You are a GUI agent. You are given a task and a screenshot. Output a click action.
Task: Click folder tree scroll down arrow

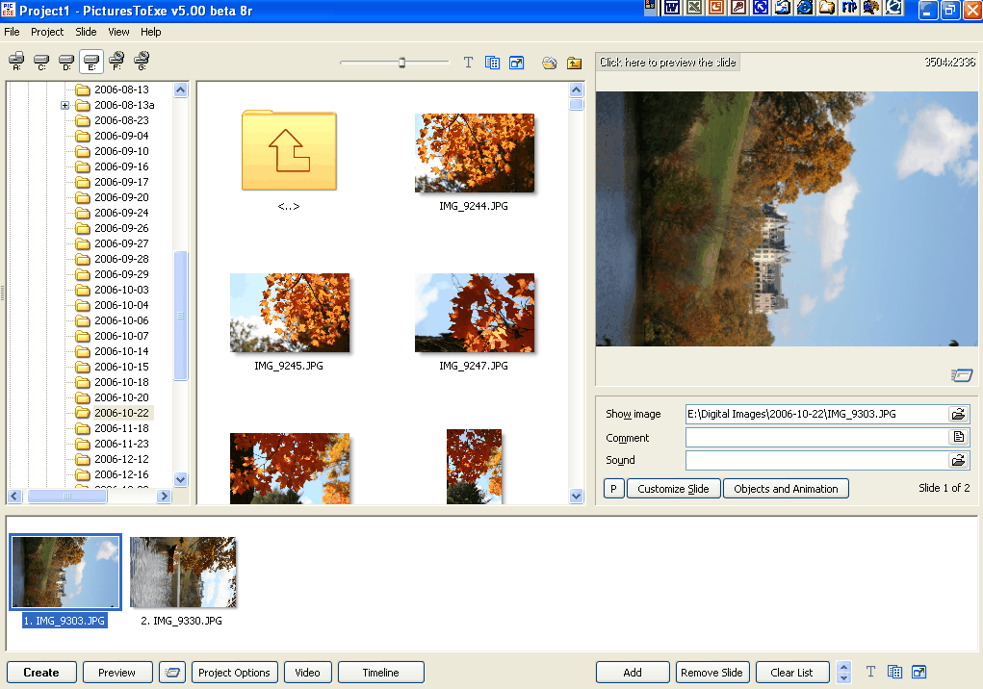181,480
